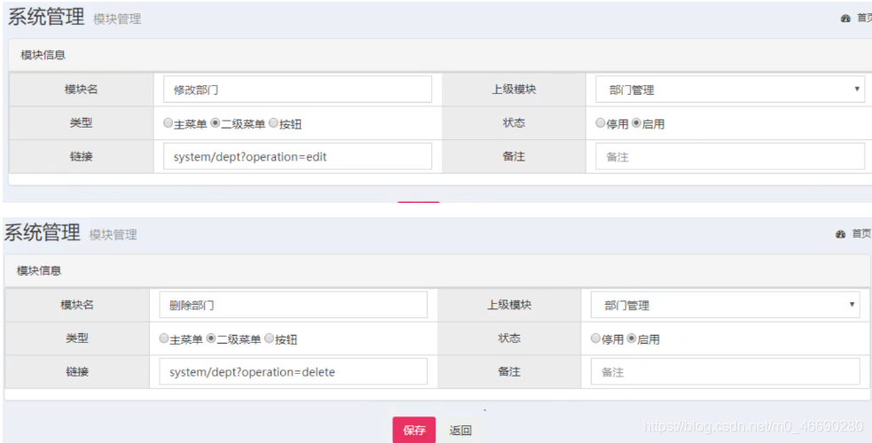Viewport: 872px width, 443px height.
Task: Click the 链接 label in the lower form
Action: [77, 371]
